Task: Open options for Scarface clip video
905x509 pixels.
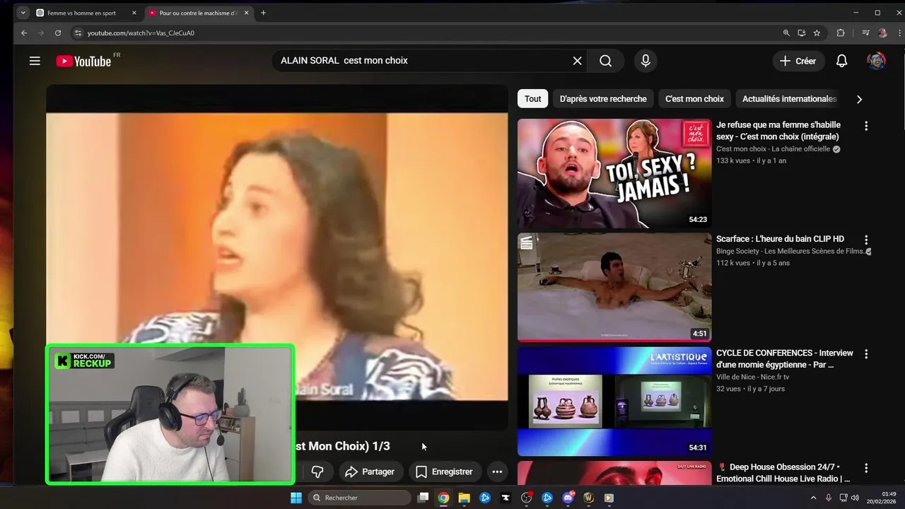Action: coord(866,240)
